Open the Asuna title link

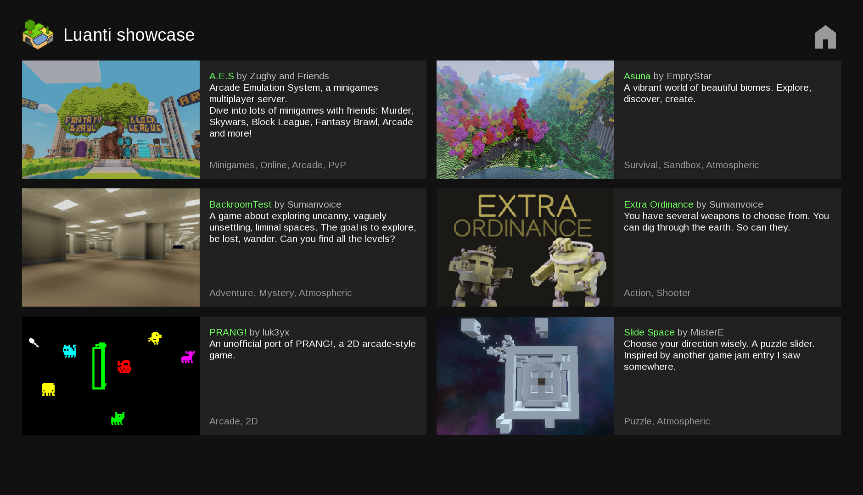[x=637, y=76]
